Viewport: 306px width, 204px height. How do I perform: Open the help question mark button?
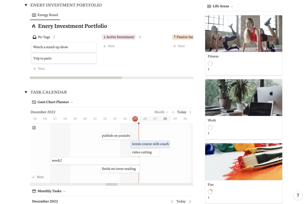[x=298, y=195]
